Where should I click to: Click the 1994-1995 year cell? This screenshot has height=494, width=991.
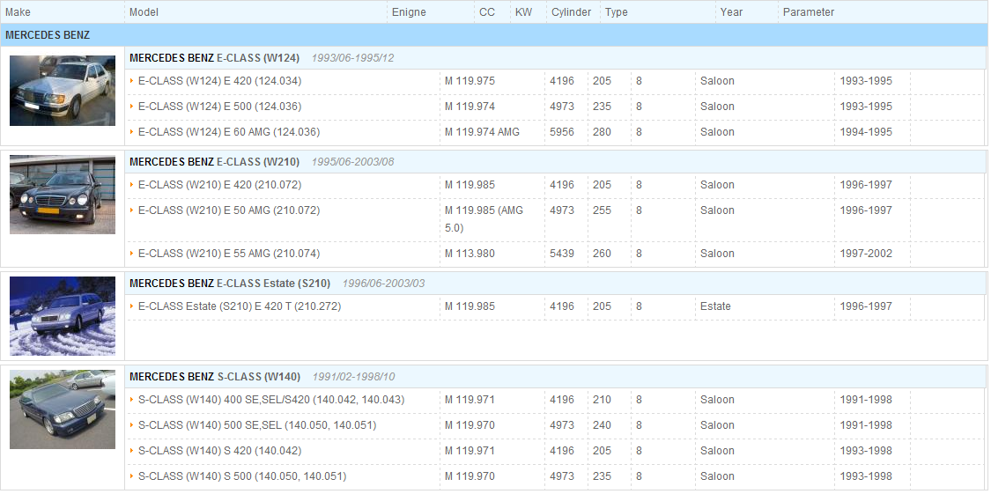pyautogui.click(x=866, y=132)
